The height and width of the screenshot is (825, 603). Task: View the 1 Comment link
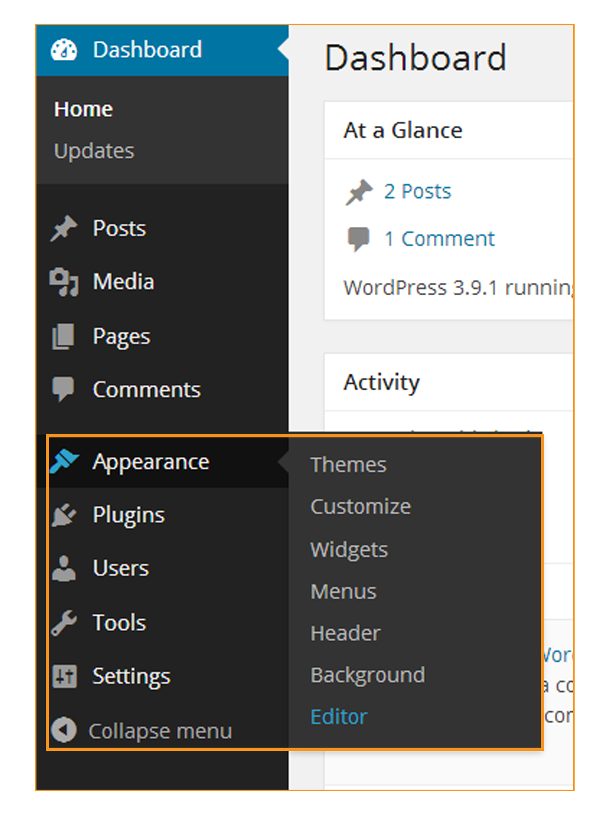[439, 239]
